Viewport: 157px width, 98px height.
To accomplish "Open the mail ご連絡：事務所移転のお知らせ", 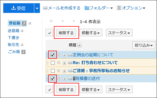I will pyautogui.click(x=101, y=71).
